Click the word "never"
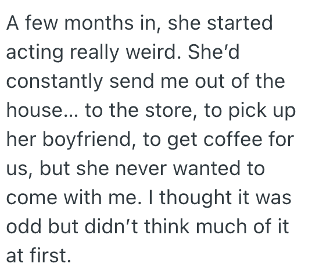The width and height of the screenshot is (312, 274). coord(141,169)
